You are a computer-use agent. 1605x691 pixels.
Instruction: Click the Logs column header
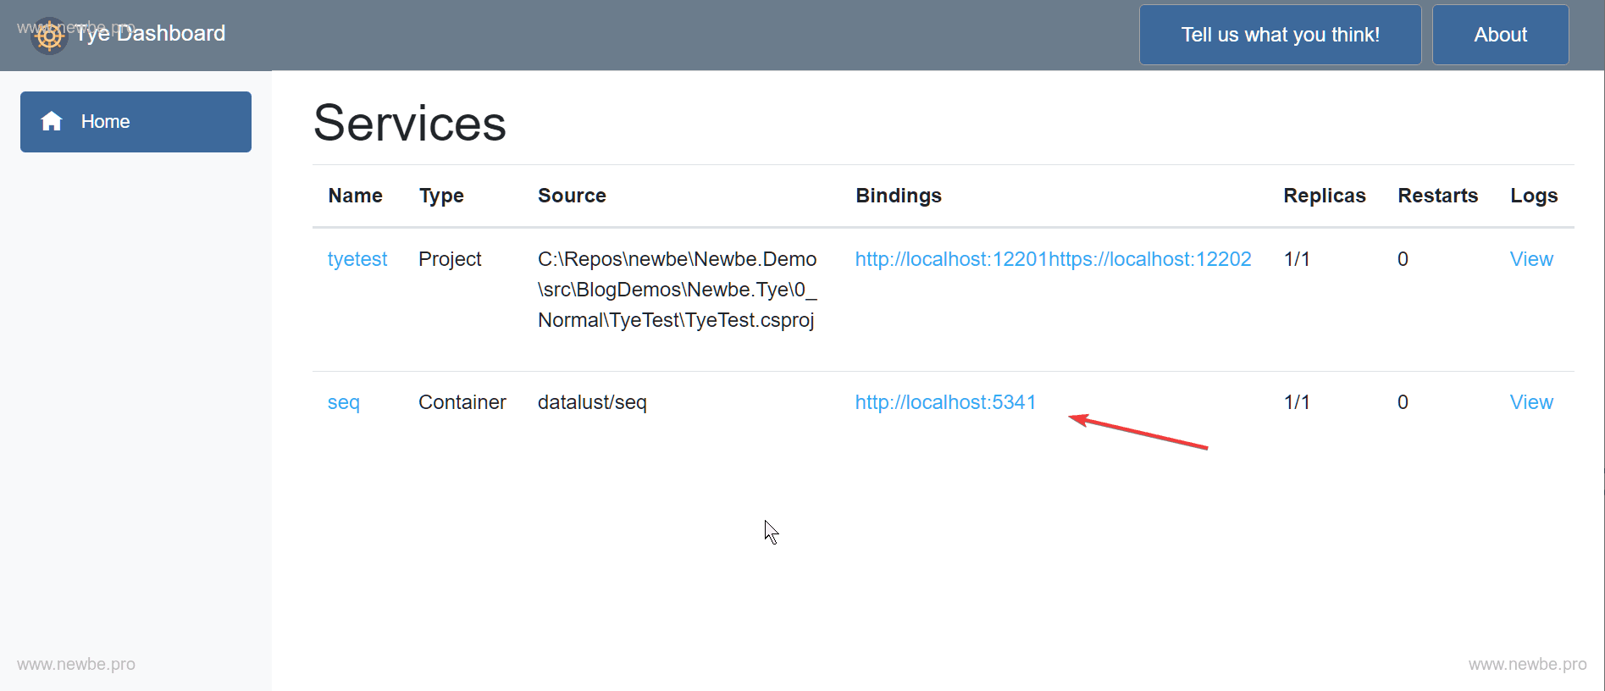click(1533, 196)
